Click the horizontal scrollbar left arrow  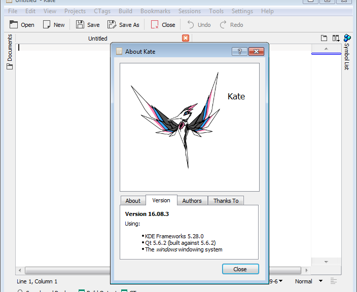20,271
